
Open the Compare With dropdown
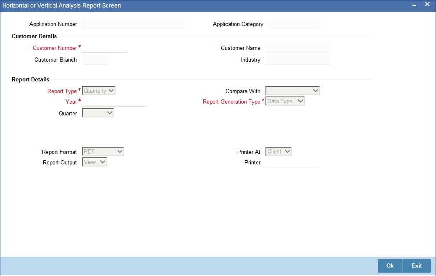(292, 91)
